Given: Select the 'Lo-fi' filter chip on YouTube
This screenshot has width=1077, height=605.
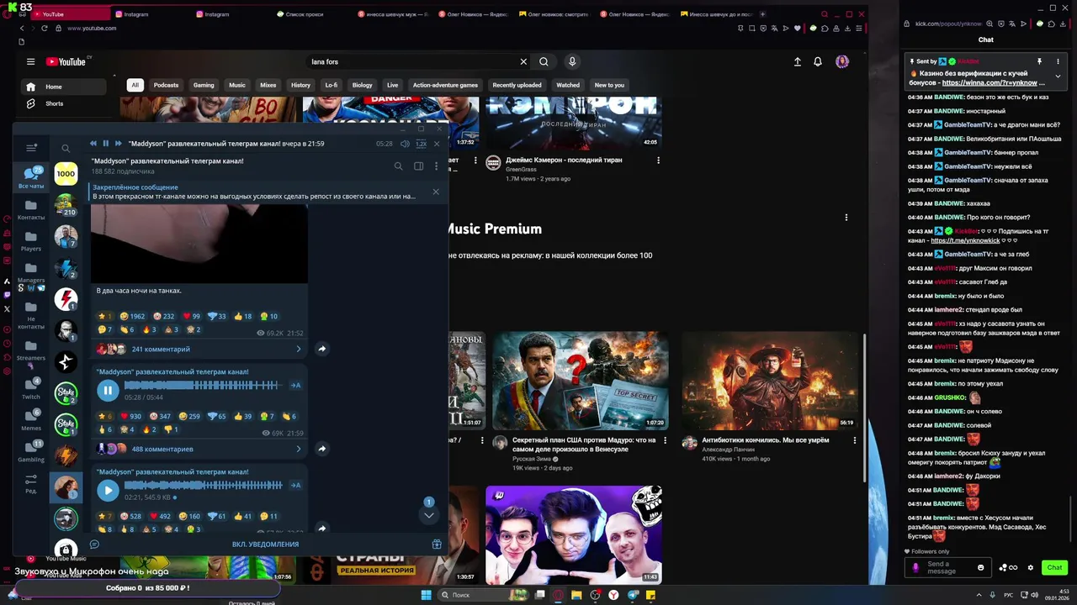Looking at the screenshot, I should click(332, 85).
